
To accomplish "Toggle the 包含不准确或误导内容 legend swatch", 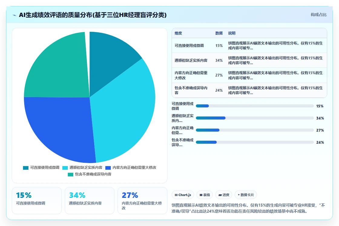I will [x=71, y=174].
